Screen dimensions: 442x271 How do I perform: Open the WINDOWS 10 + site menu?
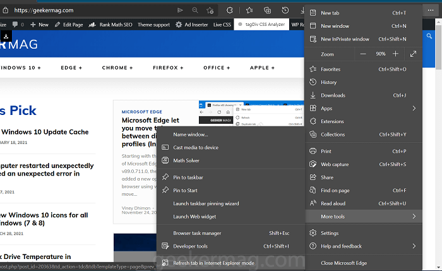(x=20, y=68)
